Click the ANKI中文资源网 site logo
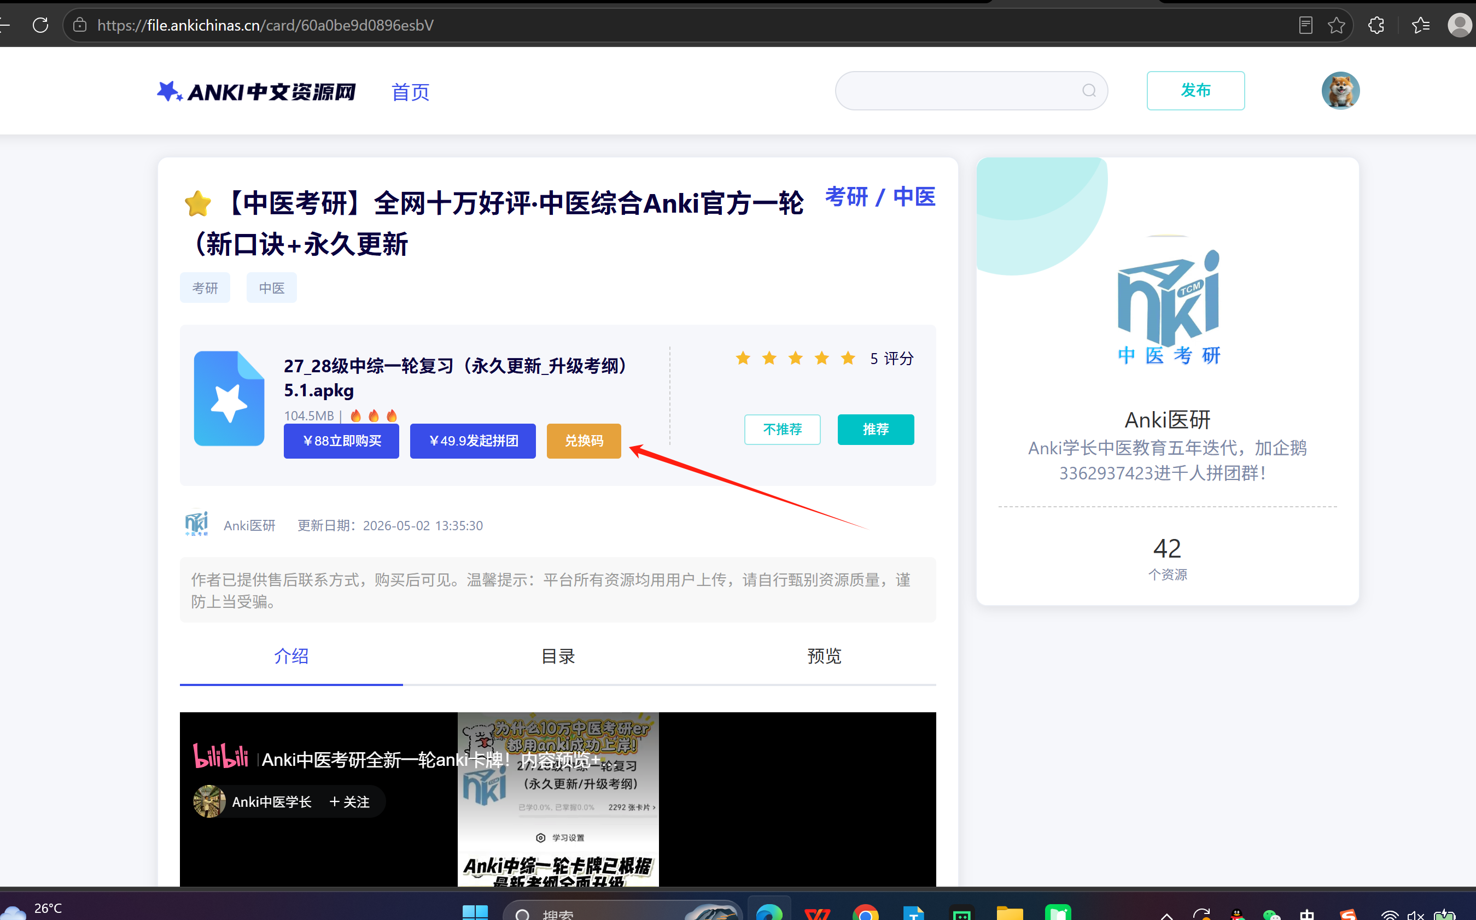Image resolution: width=1476 pixels, height=920 pixels. (256, 91)
